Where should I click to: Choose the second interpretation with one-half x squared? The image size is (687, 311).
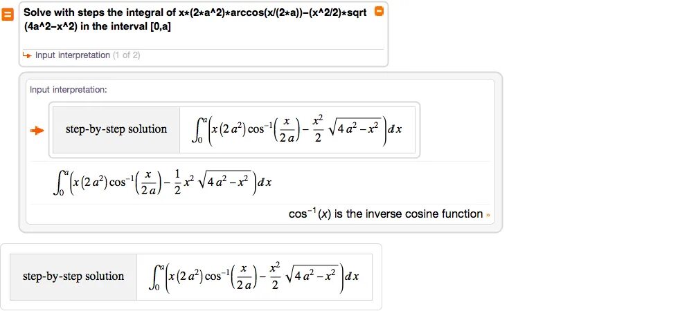(x=163, y=182)
